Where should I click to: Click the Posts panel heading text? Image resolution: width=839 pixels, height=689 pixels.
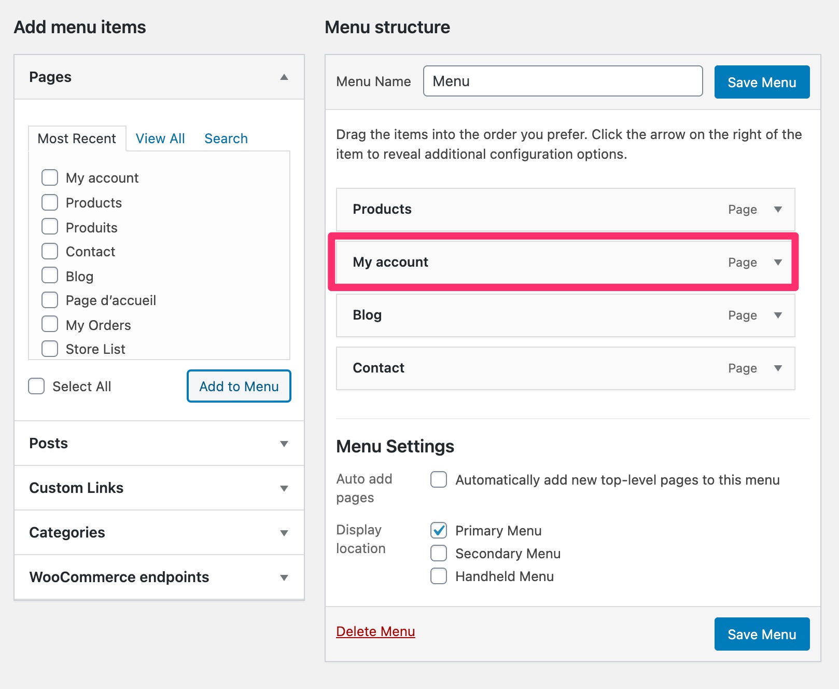48,443
